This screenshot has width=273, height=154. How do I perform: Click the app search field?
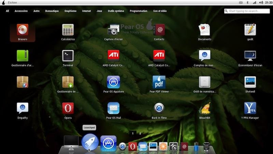click(x=247, y=11)
